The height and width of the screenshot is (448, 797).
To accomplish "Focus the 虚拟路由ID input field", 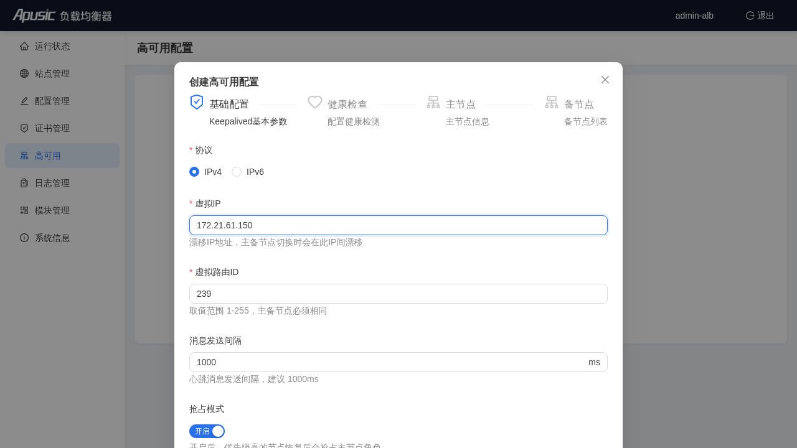I will click(398, 294).
